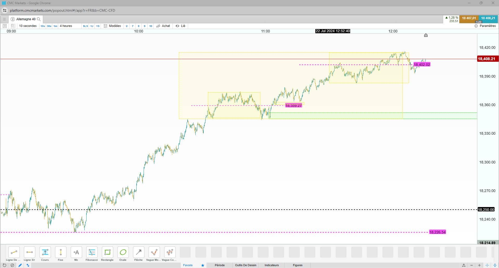Click the buy price 18 408,21
Screen dimensions: 499x268
click(488, 18)
